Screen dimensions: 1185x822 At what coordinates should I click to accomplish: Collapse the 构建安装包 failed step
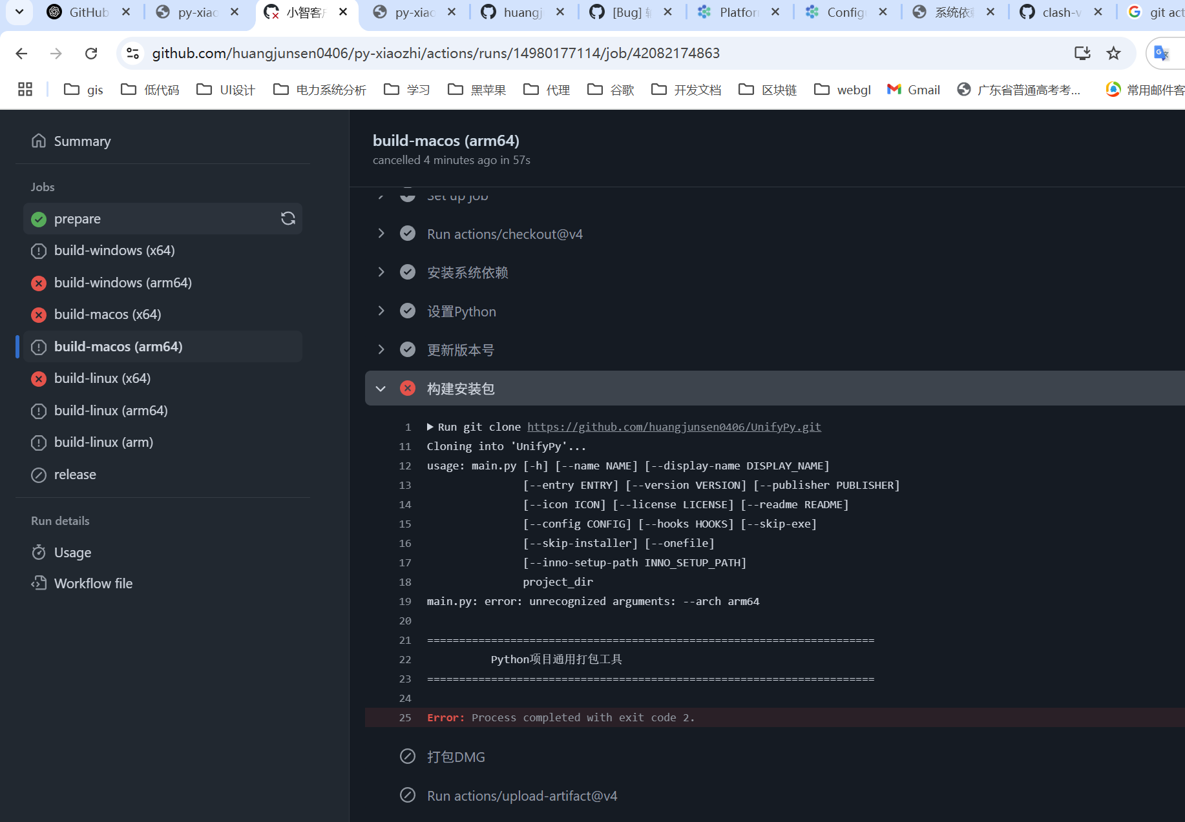point(381,389)
